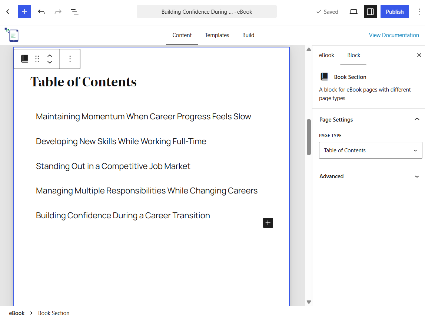Switch to the Content tab
The width and height of the screenshot is (425, 318).
tap(182, 35)
